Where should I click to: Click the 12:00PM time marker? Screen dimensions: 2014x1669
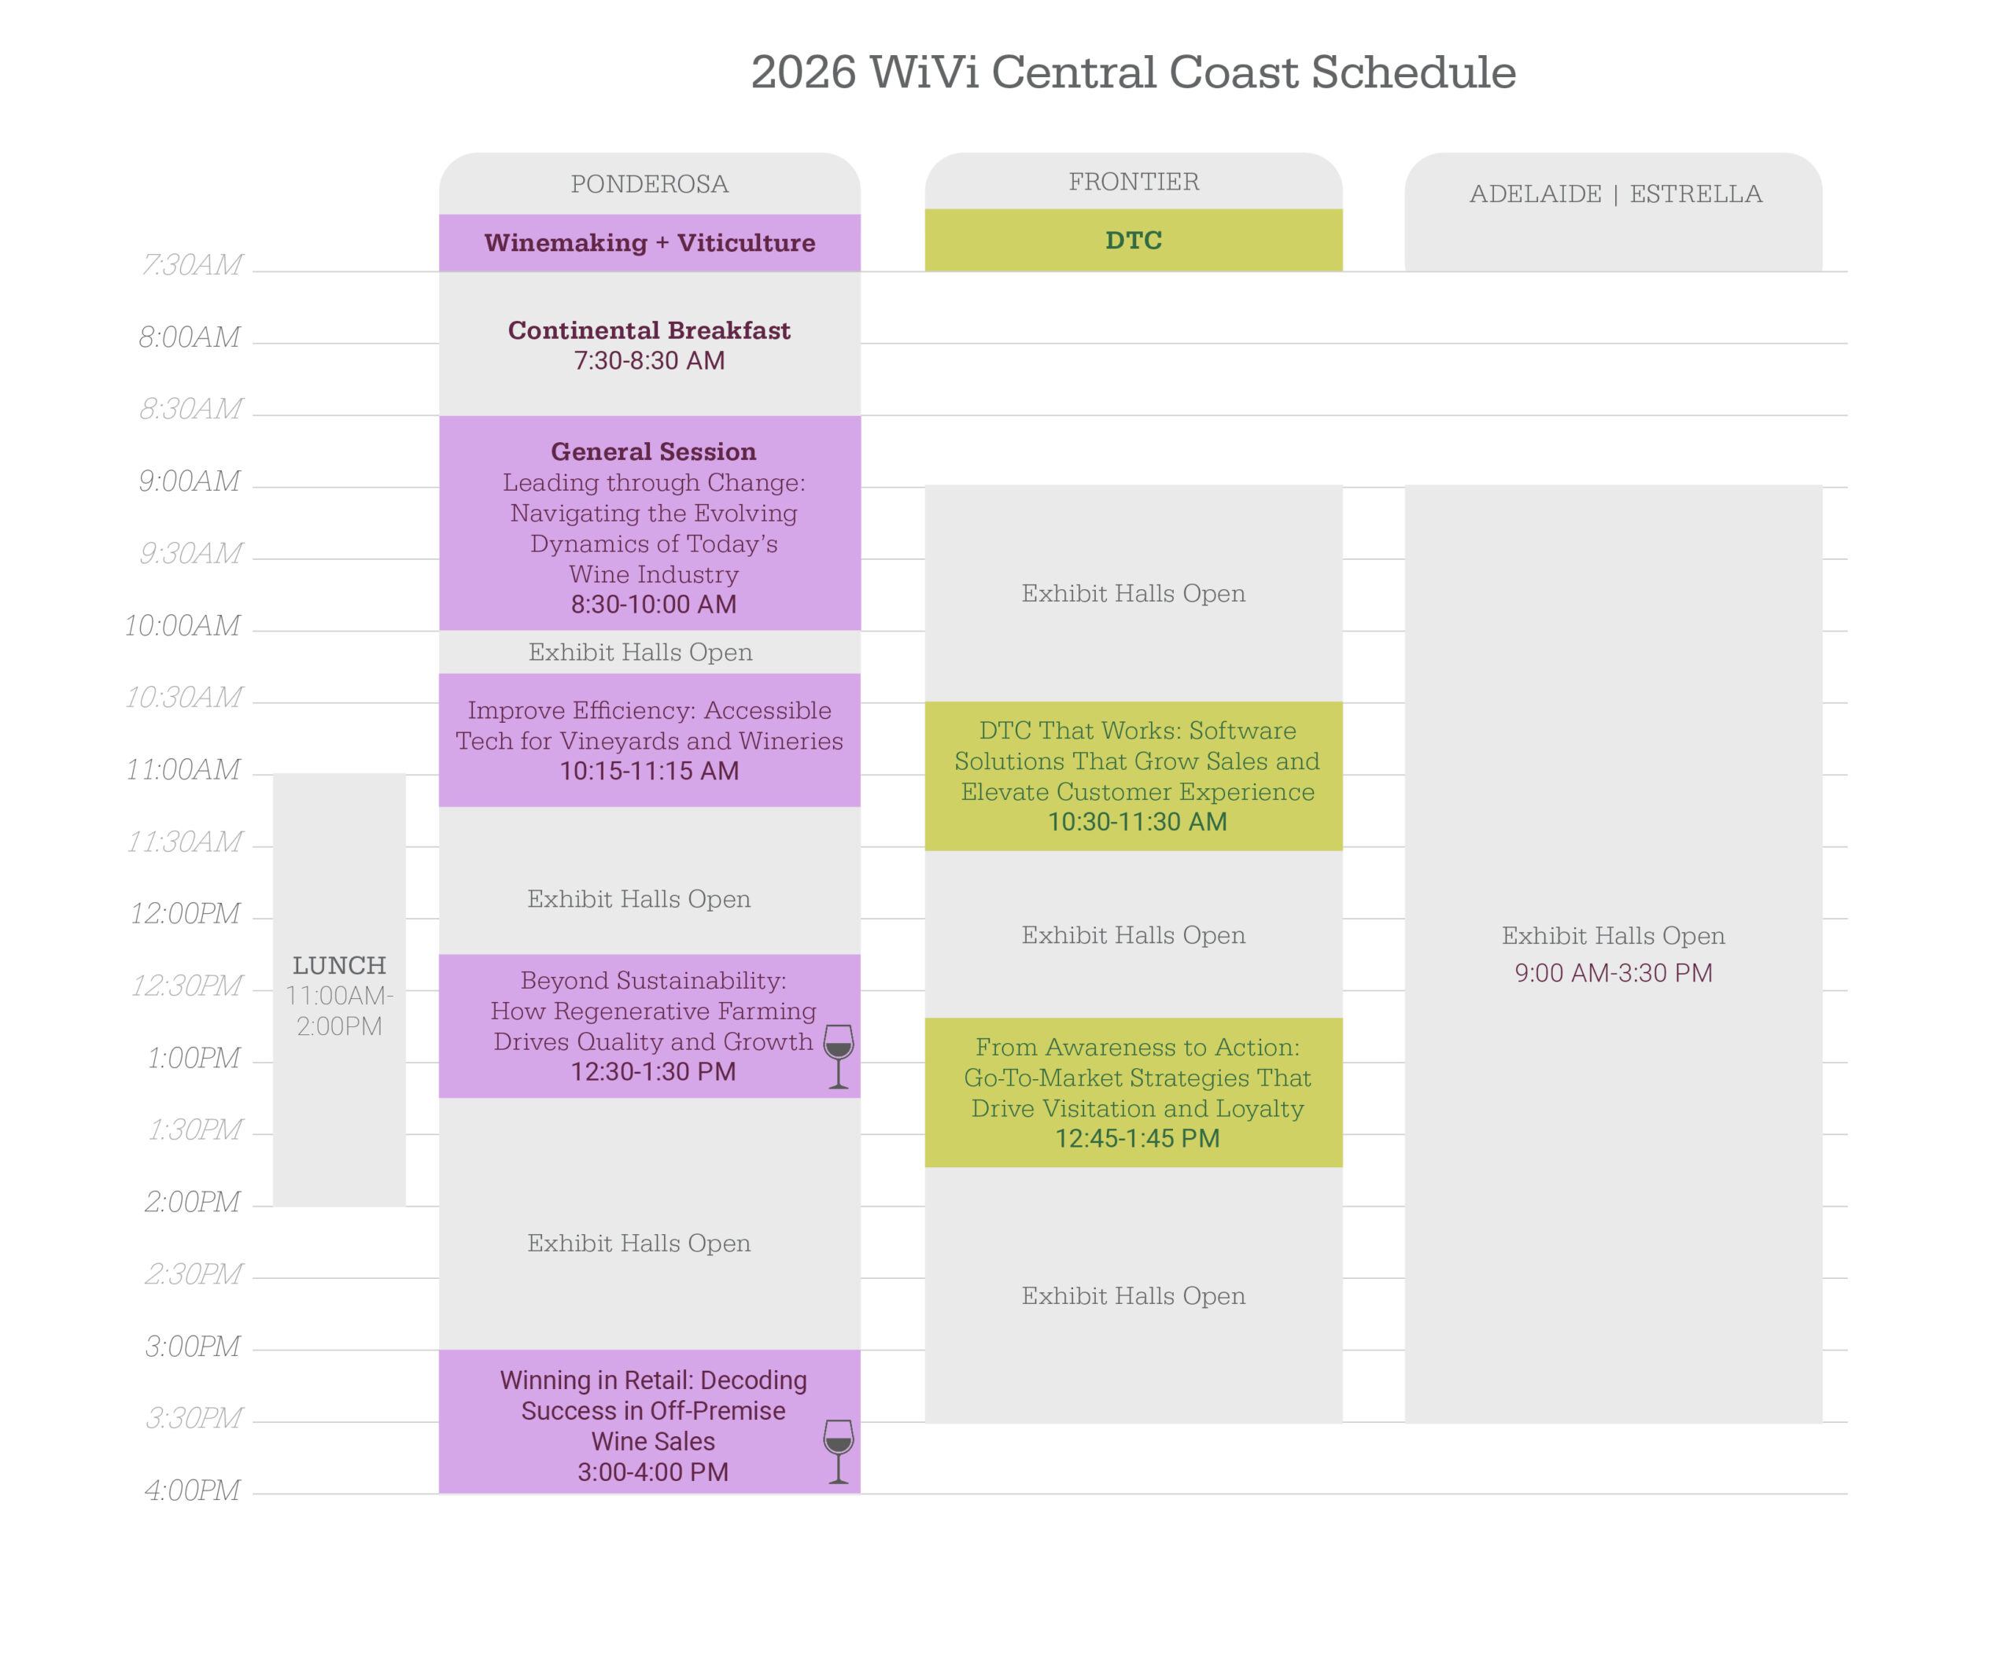pos(186,912)
